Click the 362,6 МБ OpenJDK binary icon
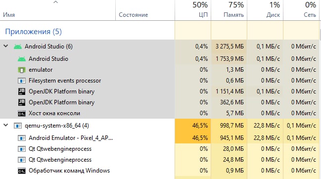This screenshot has width=321, height=179. tap(21, 102)
